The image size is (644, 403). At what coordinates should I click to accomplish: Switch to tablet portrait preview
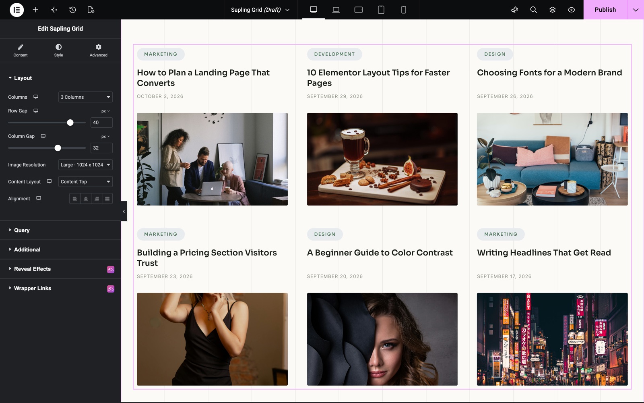[381, 10]
